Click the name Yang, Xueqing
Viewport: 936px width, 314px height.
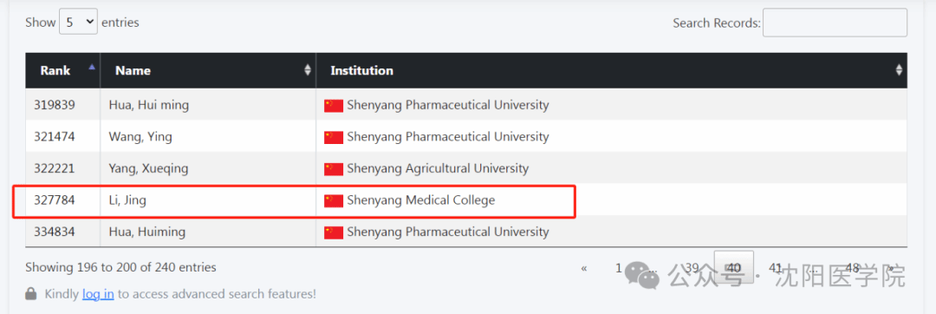149,169
